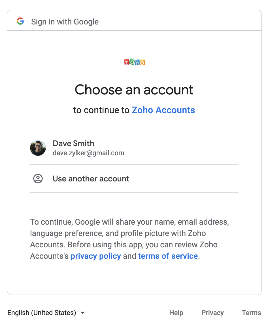
Task: Choose the dave.zylker@gmail.com email address
Action: tap(88, 153)
